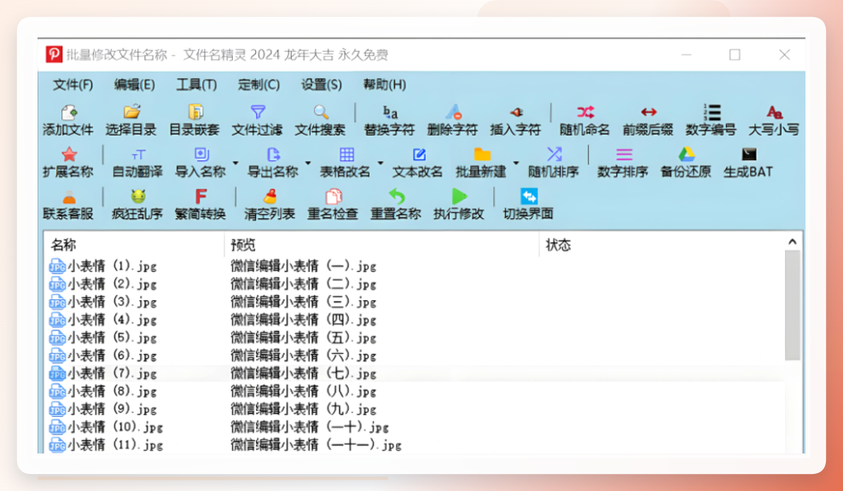Viewport: 843px width, 491px height.
Task: Open the 插入字符 tool
Action: tap(515, 120)
